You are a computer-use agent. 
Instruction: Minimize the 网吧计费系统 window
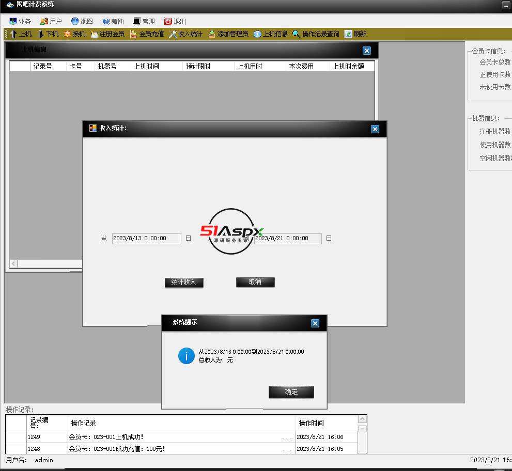coord(506,5)
